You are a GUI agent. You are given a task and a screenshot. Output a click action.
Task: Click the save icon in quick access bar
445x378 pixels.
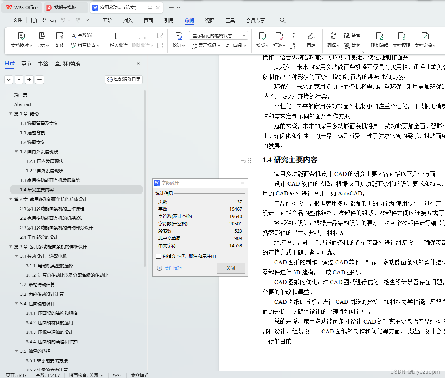coord(34,20)
